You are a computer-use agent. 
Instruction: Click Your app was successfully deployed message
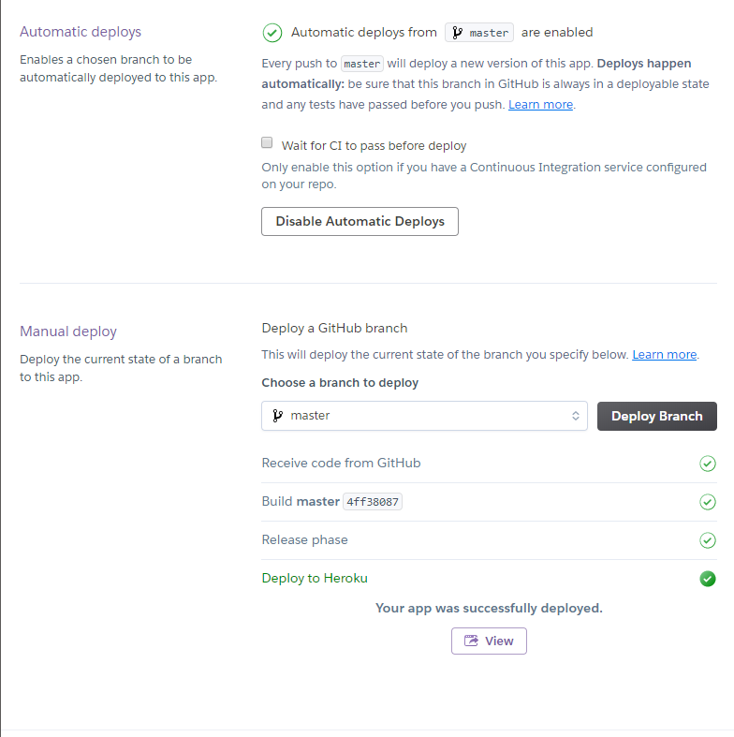pos(489,608)
